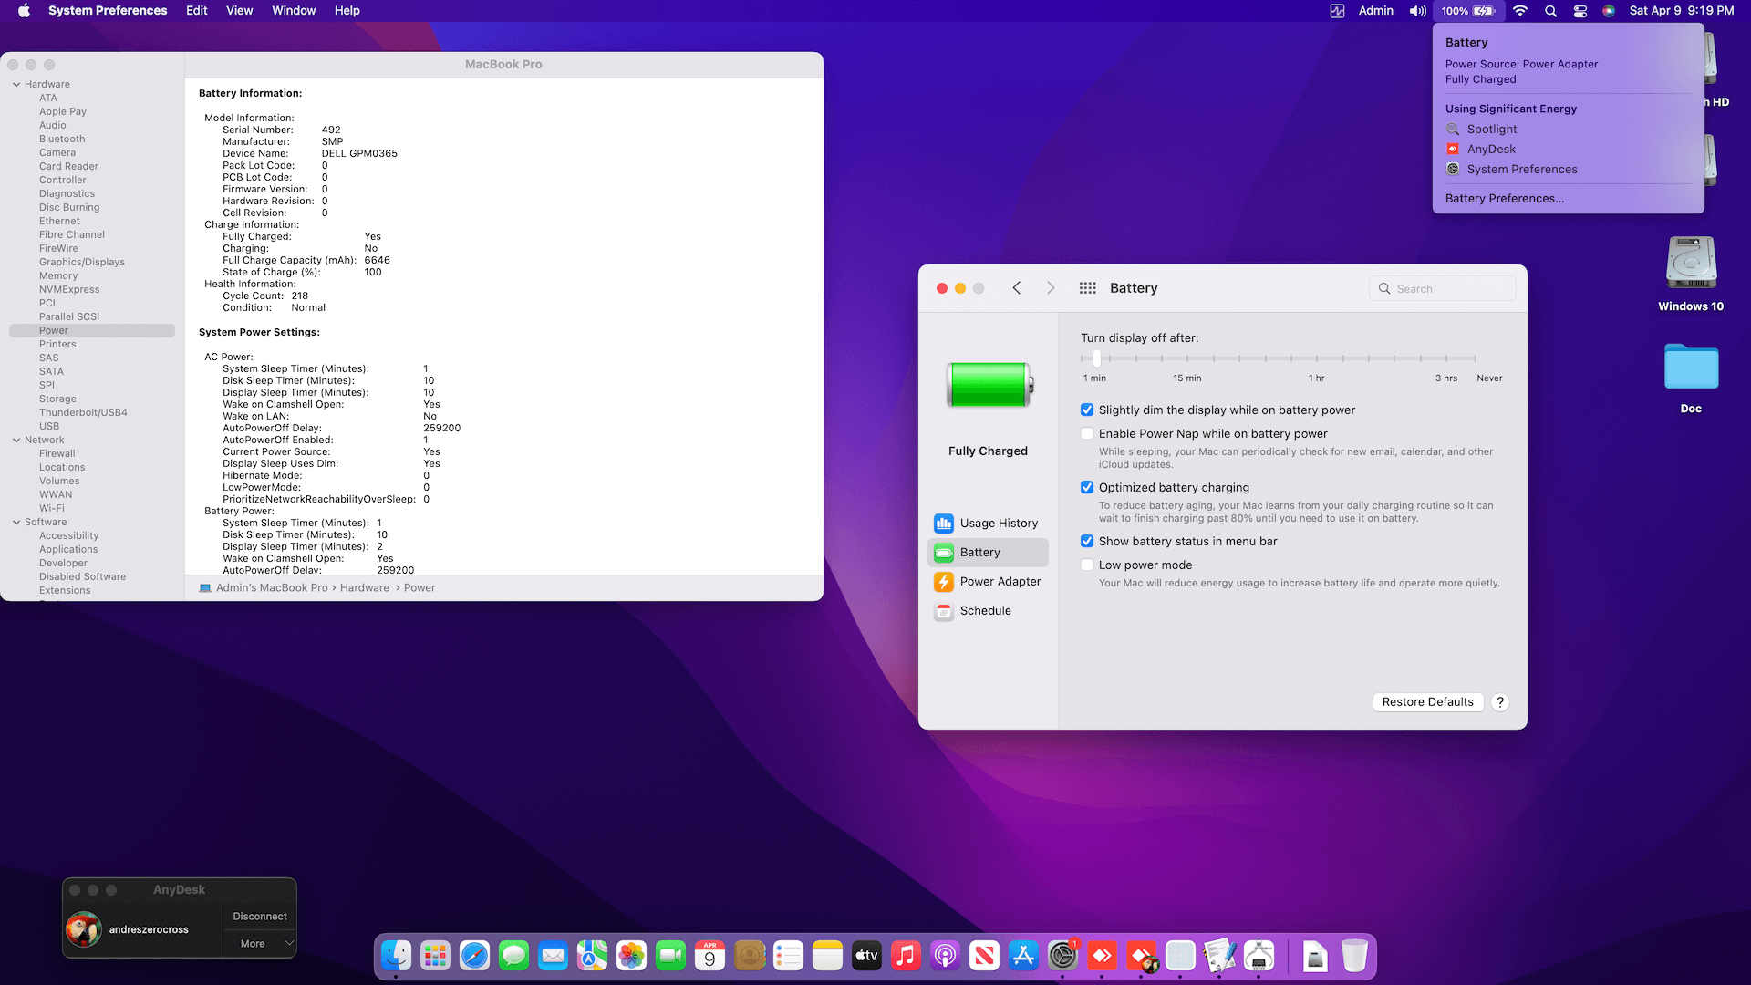Click the Restore Defaults button

pyautogui.click(x=1427, y=702)
